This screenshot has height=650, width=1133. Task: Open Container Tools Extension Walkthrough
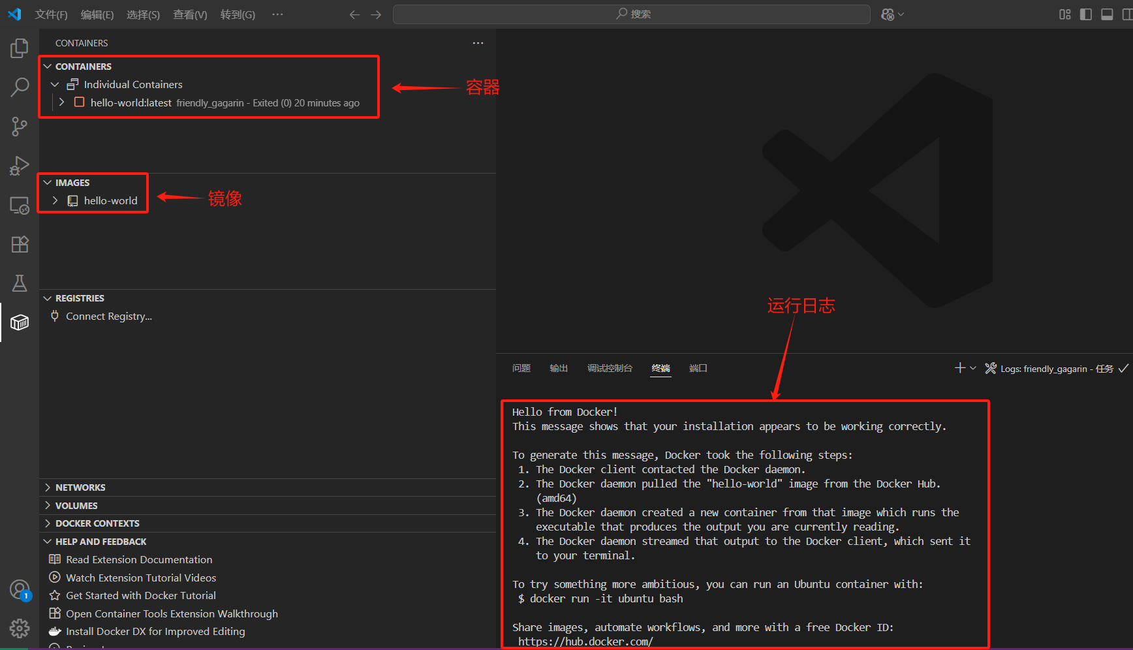(172, 613)
